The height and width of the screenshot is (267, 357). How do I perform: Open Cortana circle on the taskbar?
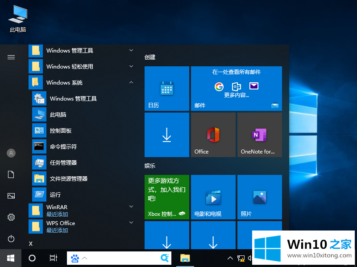(x=32, y=258)
